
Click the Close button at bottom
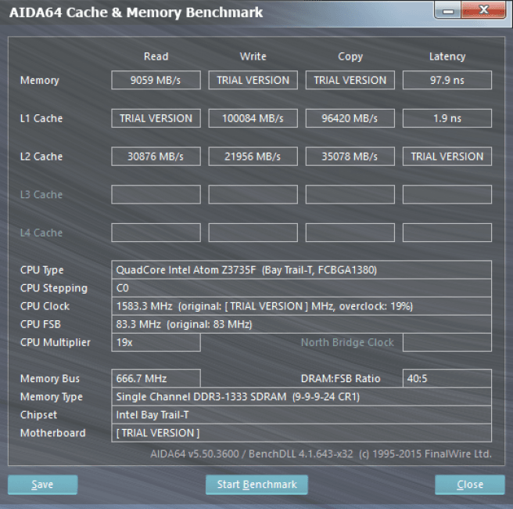click(x=470, y=485)
